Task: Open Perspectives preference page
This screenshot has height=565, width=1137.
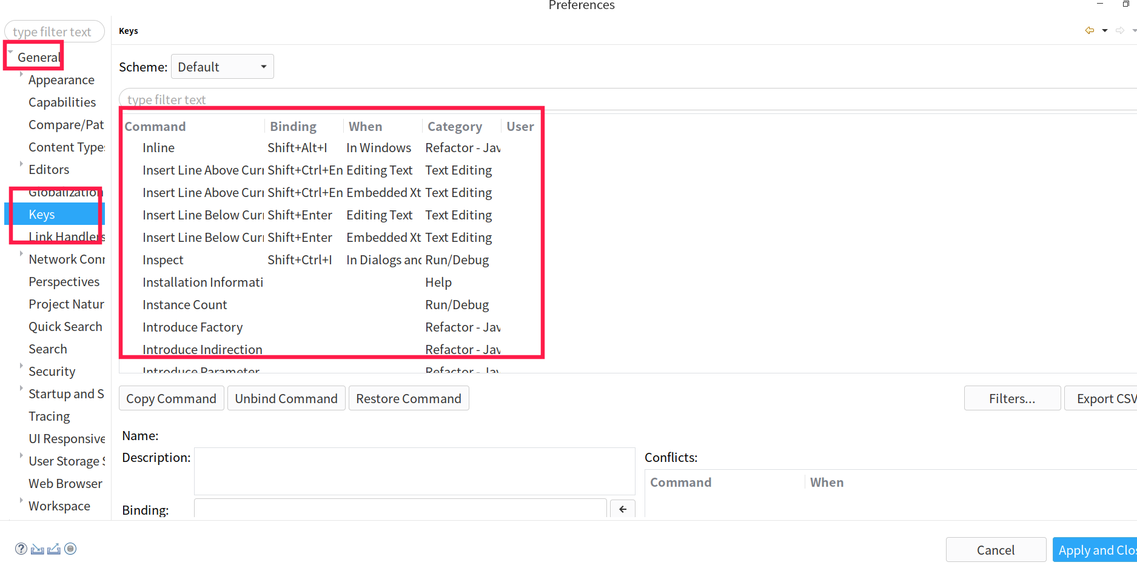Action: click(64, 282)
